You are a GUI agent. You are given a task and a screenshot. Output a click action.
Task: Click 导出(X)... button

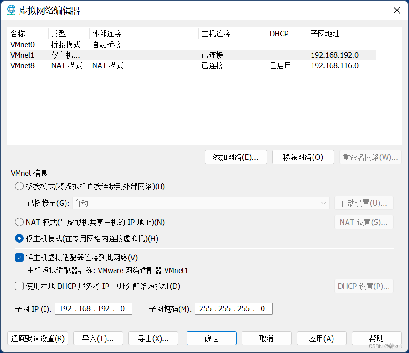click(x=153, y=338)
